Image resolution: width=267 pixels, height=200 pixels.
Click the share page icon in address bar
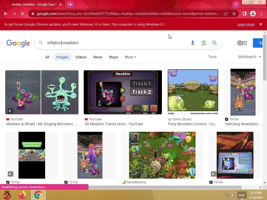[226, 14]
